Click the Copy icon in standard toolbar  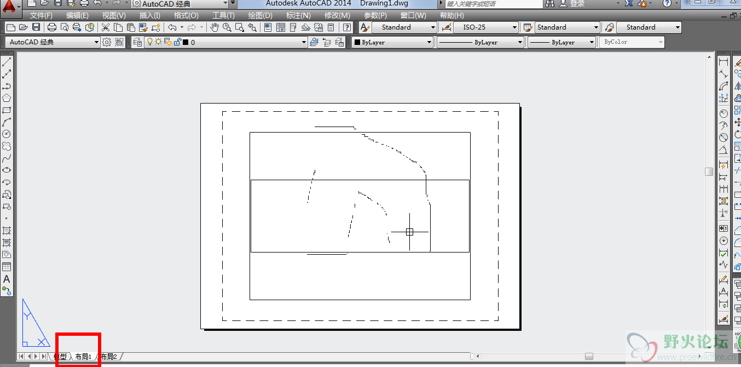click(x=118, y=27)
